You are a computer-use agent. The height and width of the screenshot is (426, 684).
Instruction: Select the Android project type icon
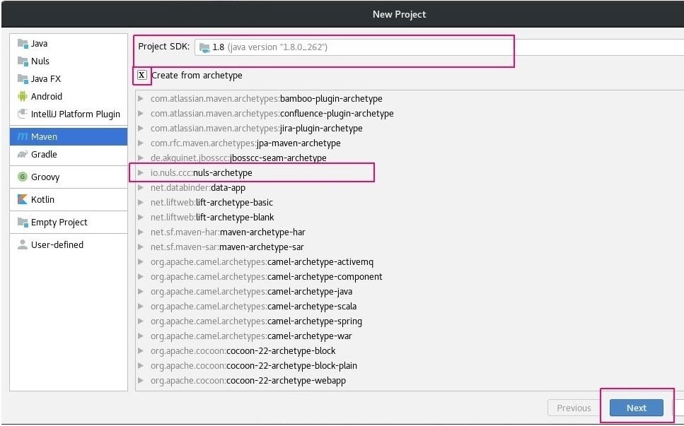[x=22, y=96]
